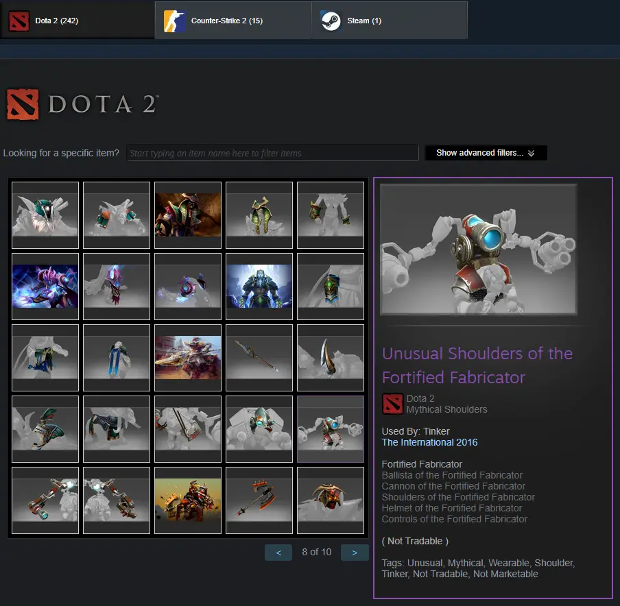The height and width of the screenshot is (606, 620).
Task: Open the Dota 2 (242) inventory tab
Action: (77, 20)
